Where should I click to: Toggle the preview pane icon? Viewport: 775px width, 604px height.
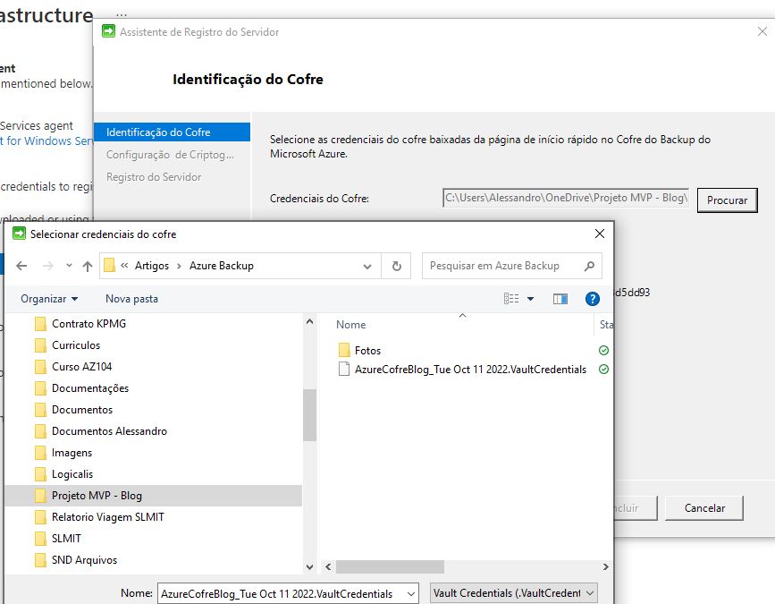(560, 299)
